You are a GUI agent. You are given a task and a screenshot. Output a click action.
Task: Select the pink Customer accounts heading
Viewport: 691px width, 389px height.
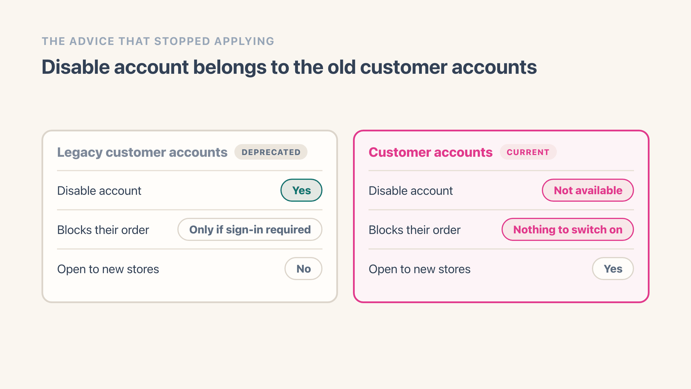click(430, 152)
